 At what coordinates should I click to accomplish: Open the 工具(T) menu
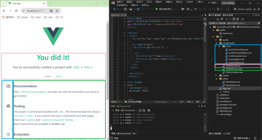(x=200, y=2)
